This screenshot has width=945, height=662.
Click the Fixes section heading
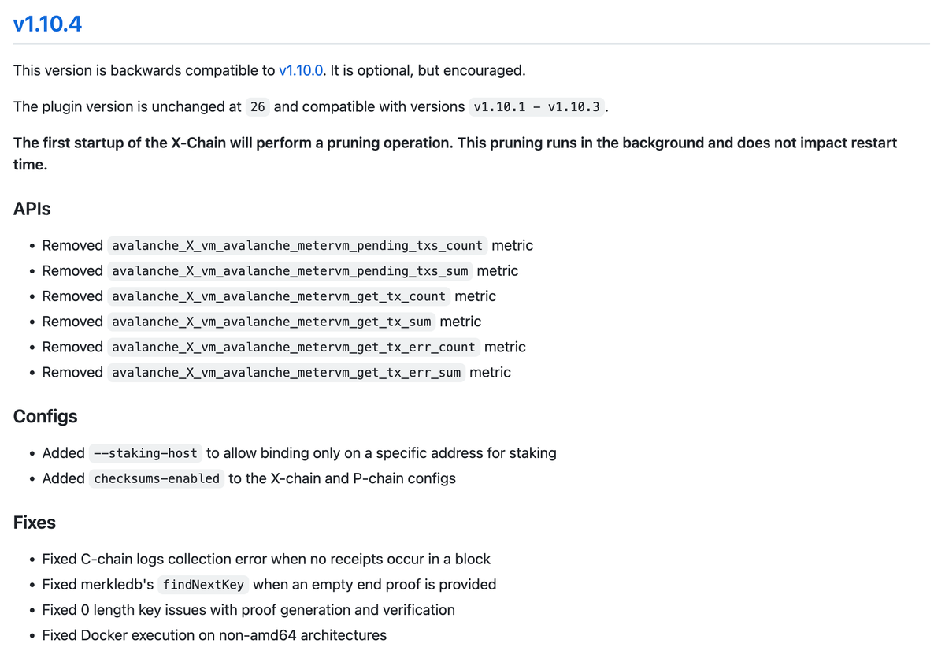[35, 523]
